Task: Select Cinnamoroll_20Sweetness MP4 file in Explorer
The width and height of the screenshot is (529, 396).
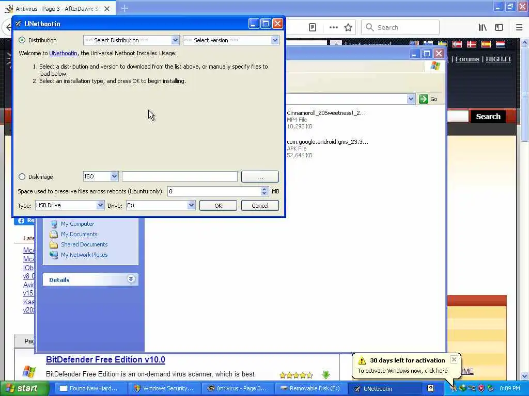Action: pos(326,120)
